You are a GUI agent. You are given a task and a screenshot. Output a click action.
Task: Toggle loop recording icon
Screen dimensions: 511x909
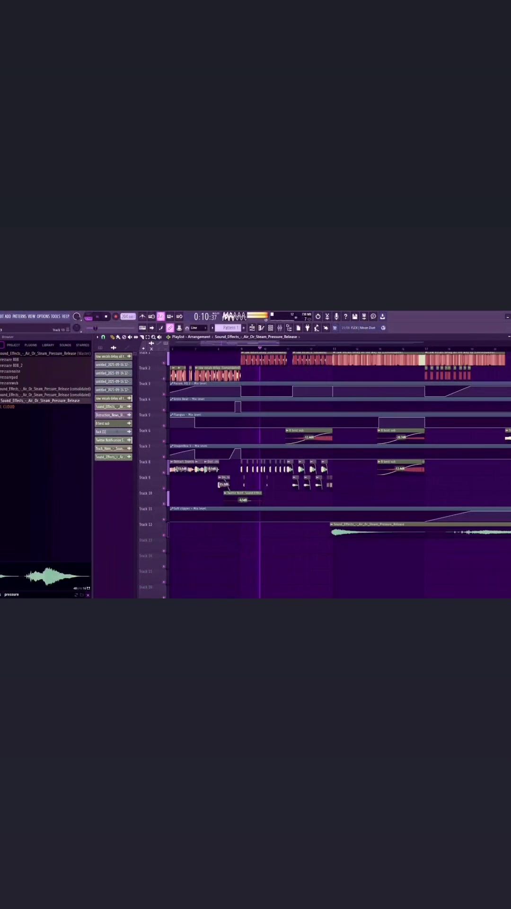(179, 316)
